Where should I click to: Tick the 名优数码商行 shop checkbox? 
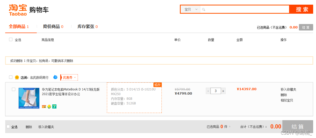point(11,77)
